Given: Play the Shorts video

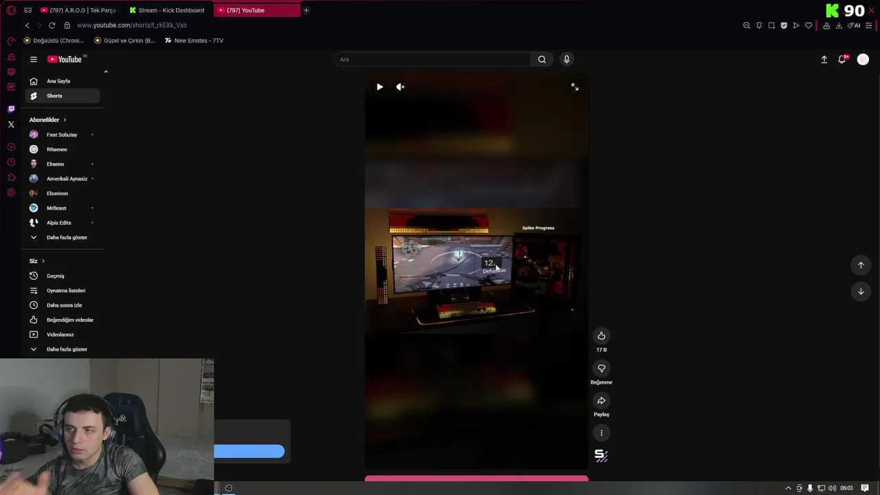Looking at the screenshot, I should tap(379, 87).
